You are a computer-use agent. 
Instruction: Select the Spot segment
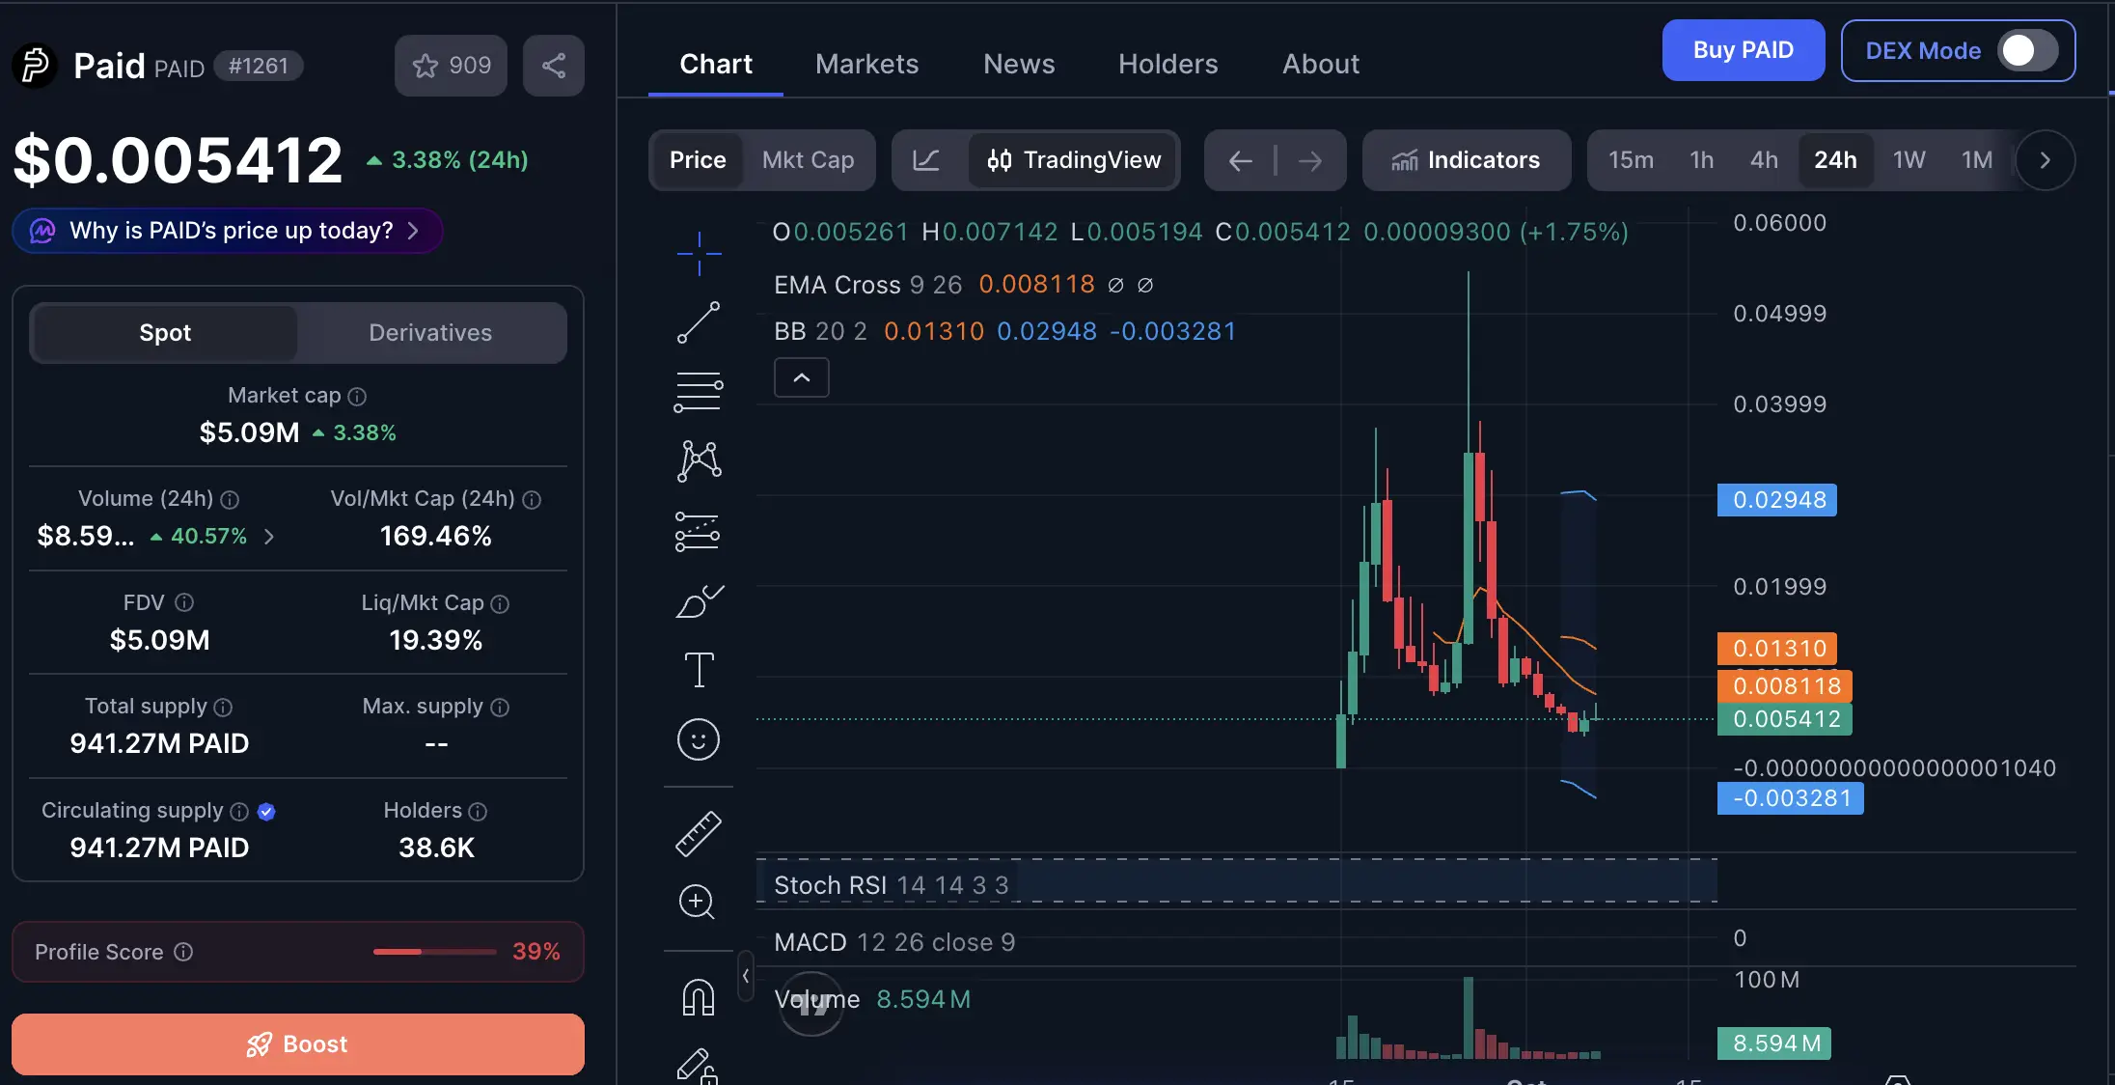click(165, 333)
